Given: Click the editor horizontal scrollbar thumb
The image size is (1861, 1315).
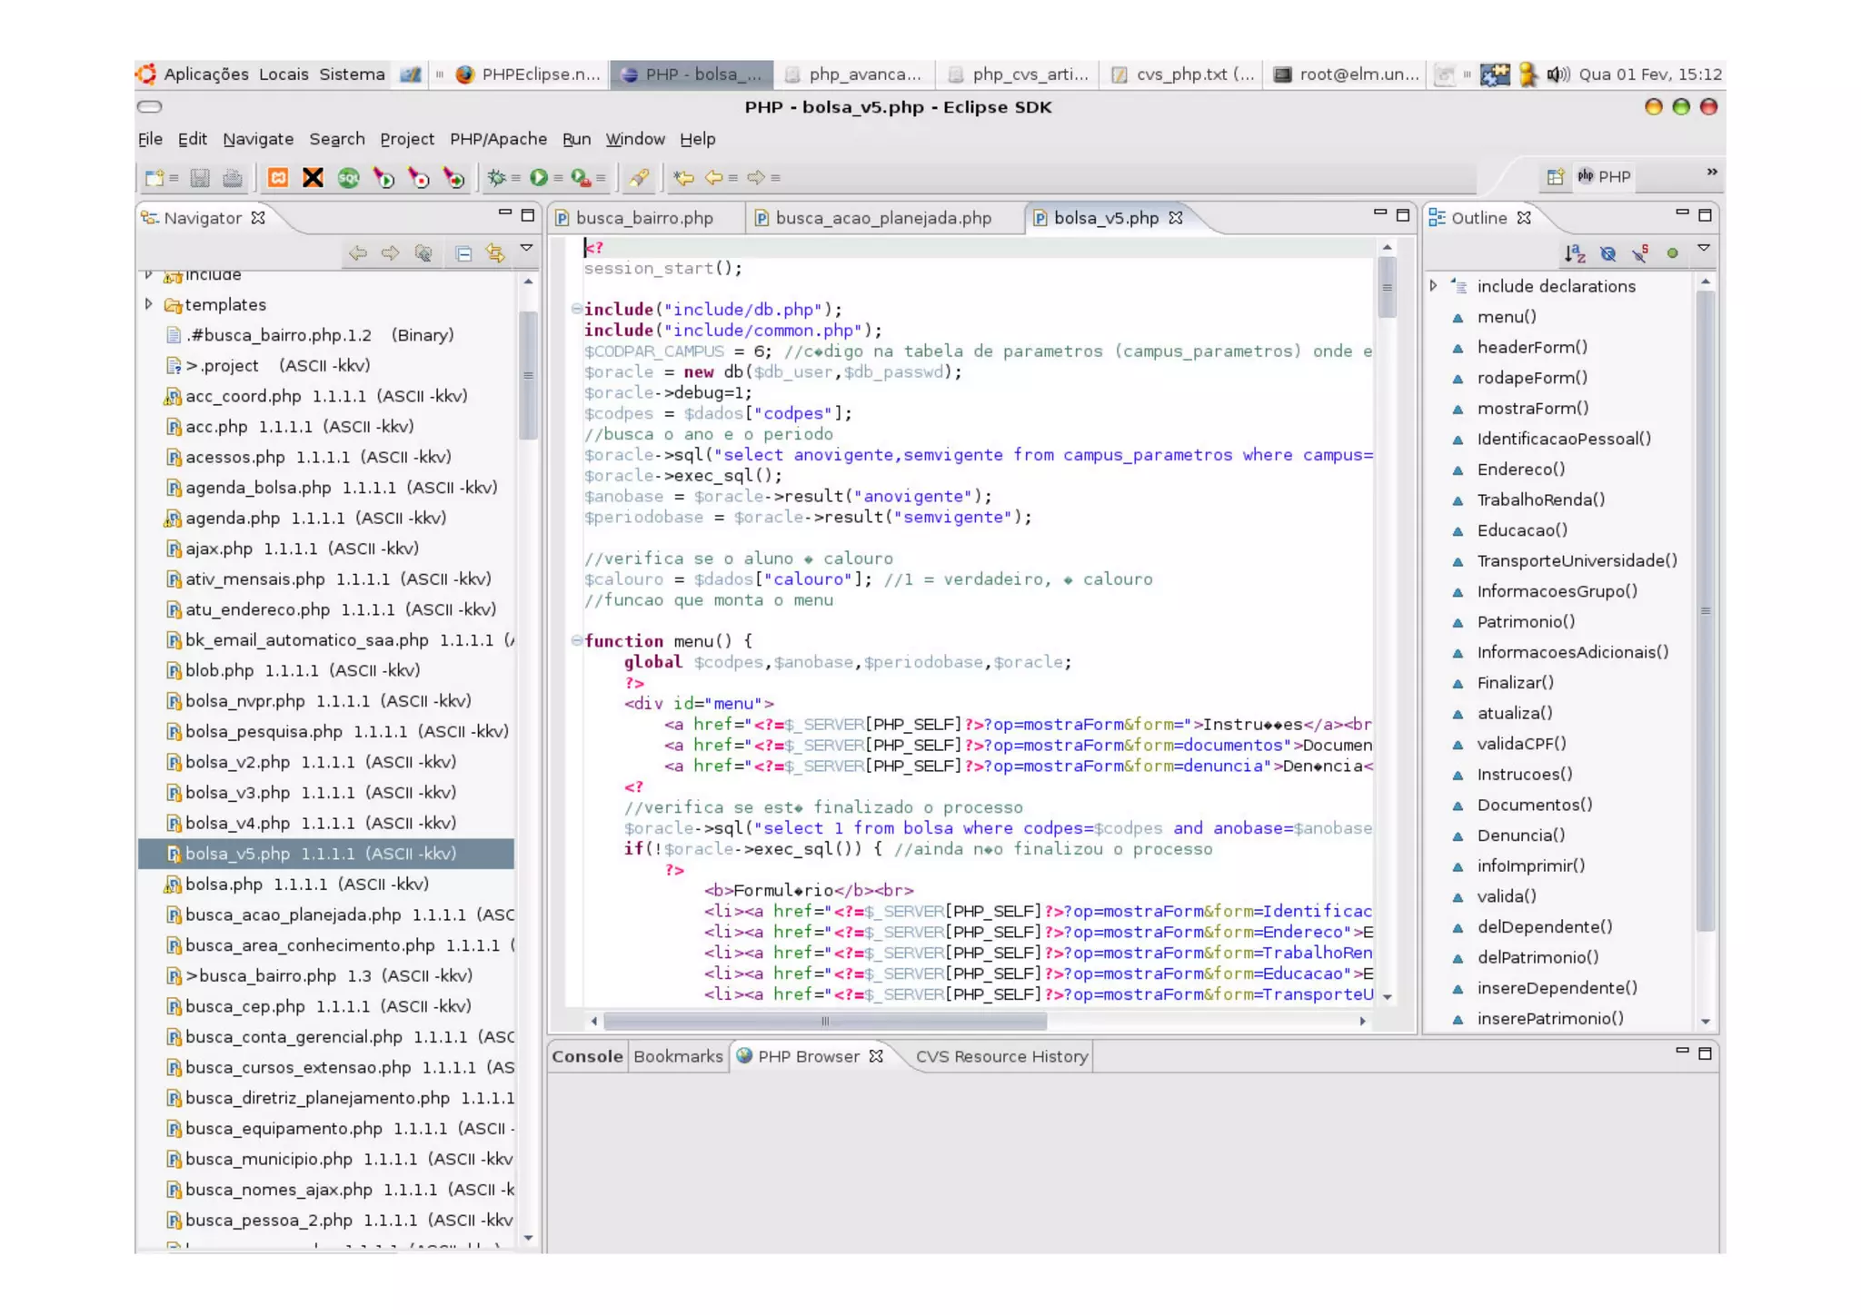Looking at the screenshot, I should click(825, 1021).
